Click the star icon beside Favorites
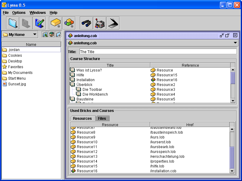This screenshot has width=242, height=181. pyautogui.click(x=5, y=67)
